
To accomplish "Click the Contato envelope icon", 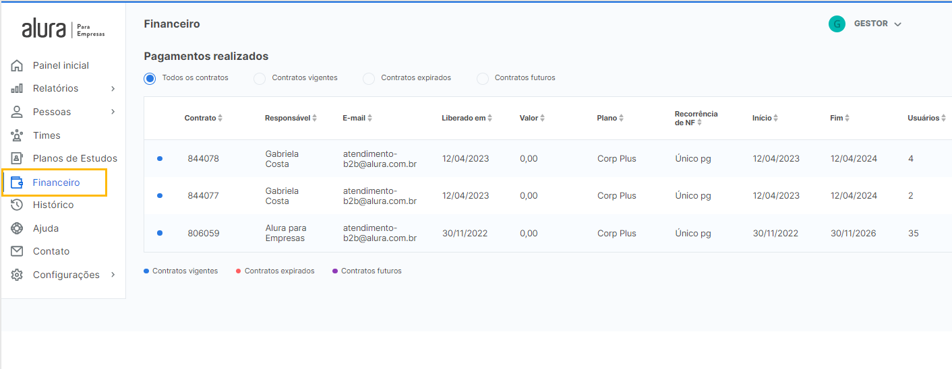I will coord(17,251).
